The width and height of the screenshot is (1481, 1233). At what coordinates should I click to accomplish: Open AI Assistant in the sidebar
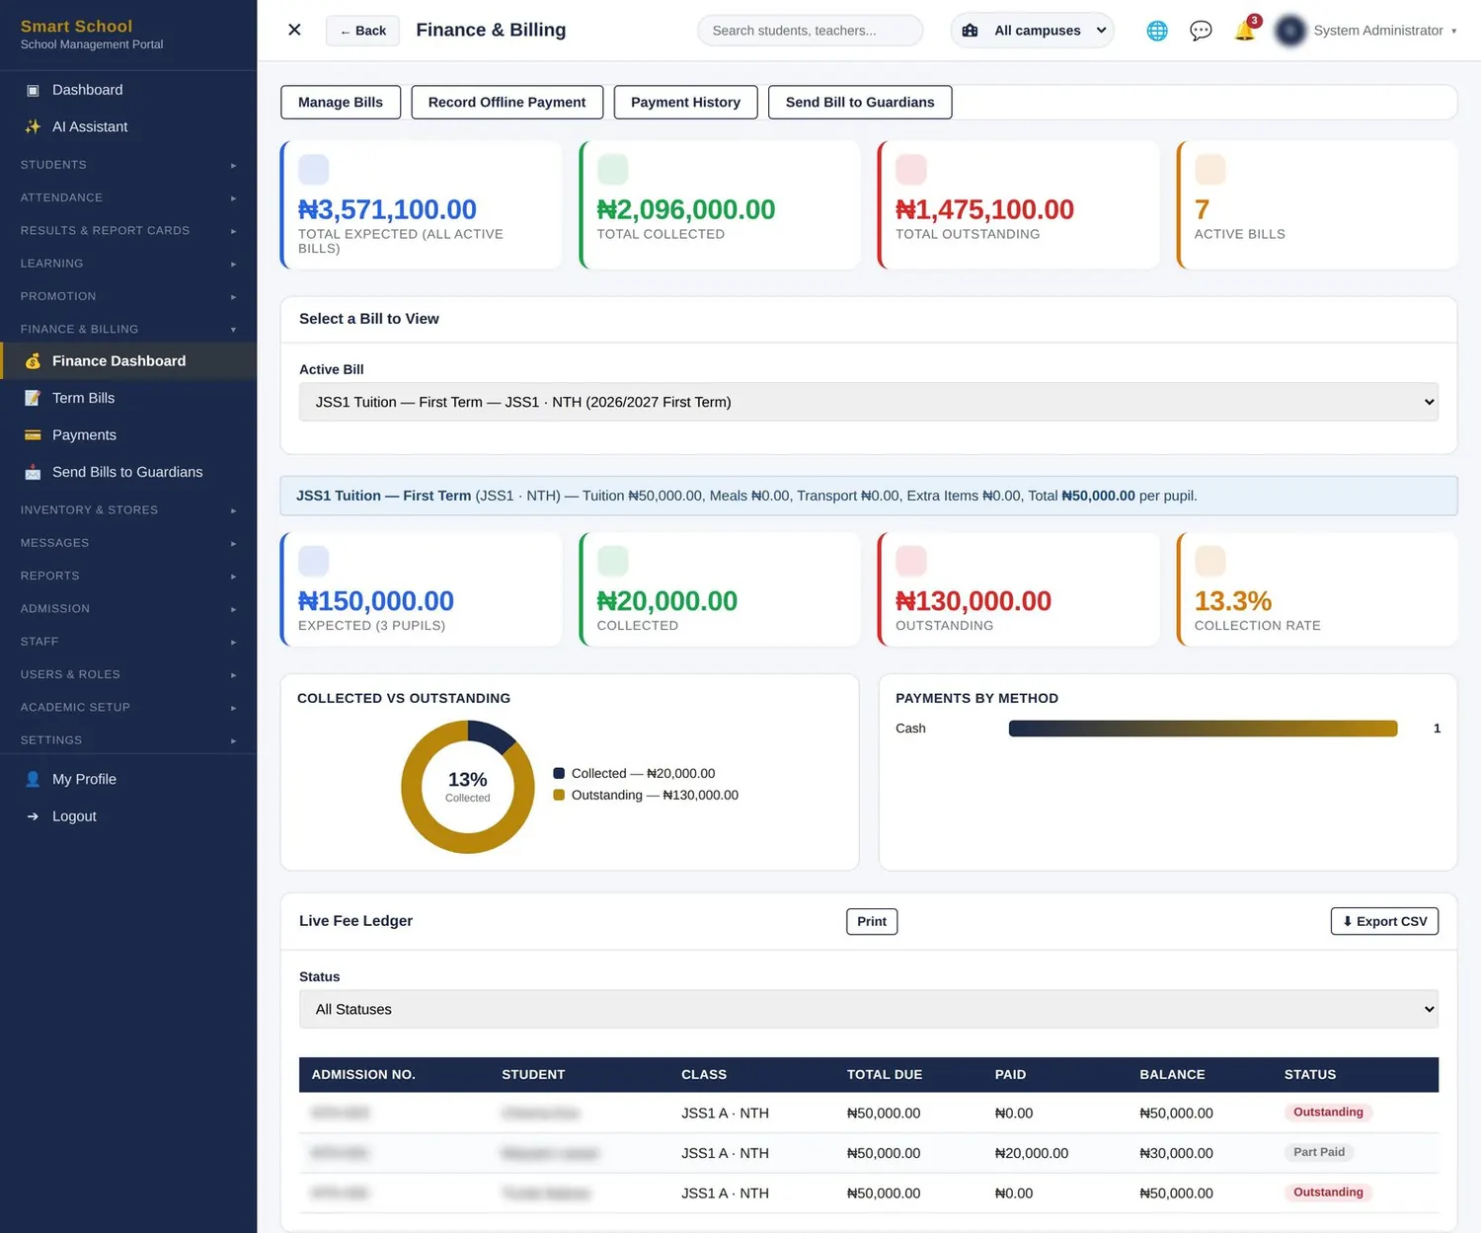[x=128, y=126]
